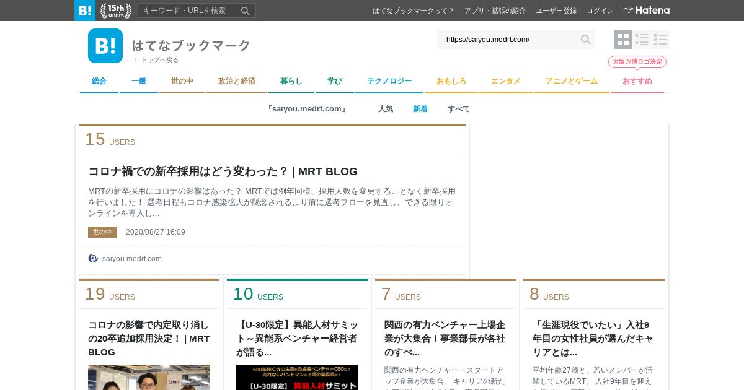Click 『saiyou.medrt.com』 site heading
The image size is (744, 390).
point(306,109)
